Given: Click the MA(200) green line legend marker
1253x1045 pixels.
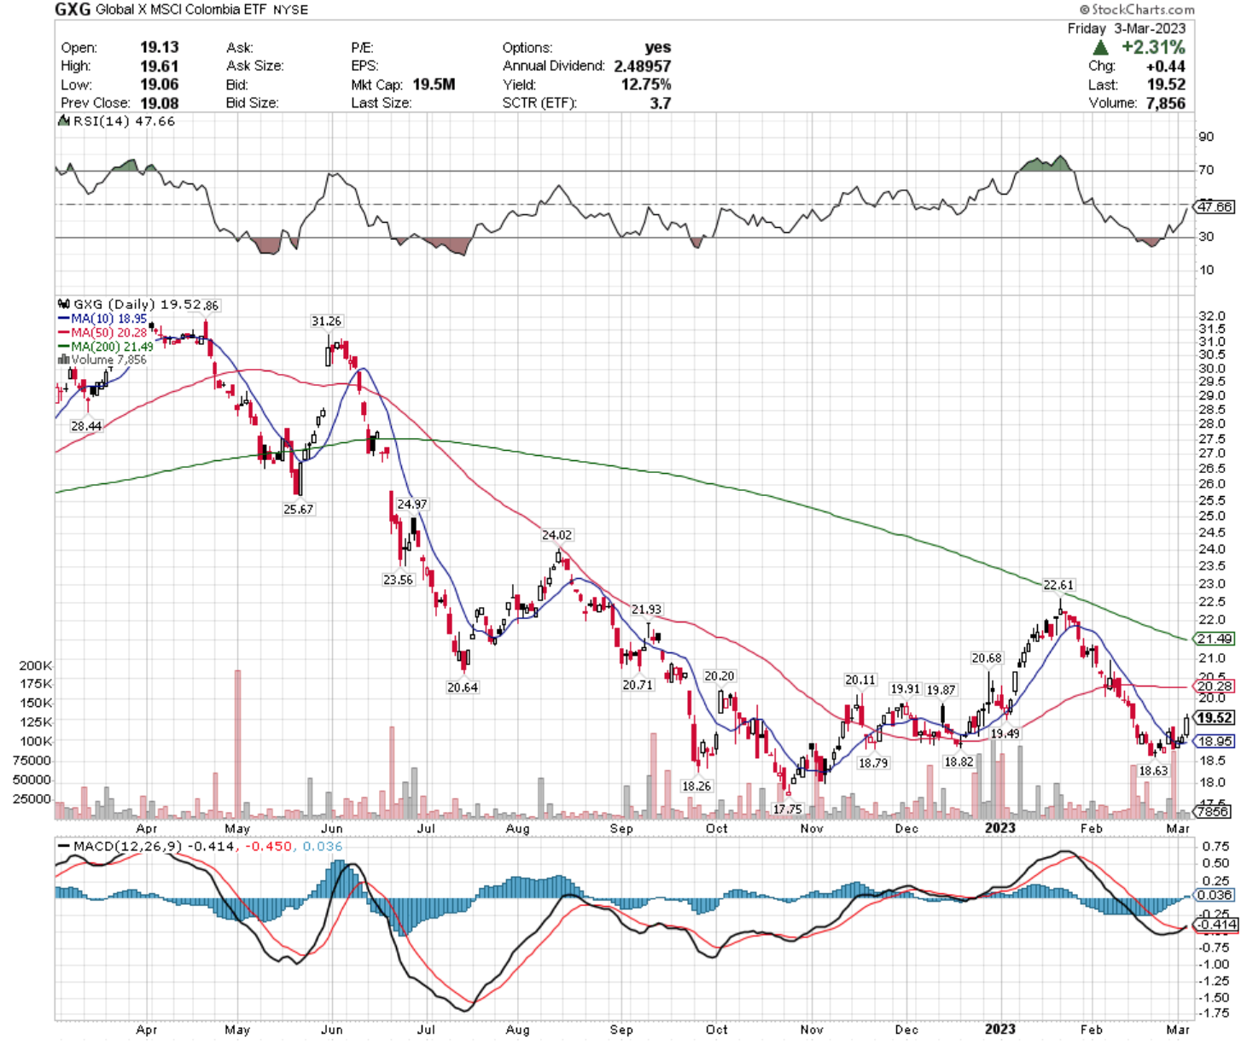Looking at the screenshot, I should [x=63, y=347].
